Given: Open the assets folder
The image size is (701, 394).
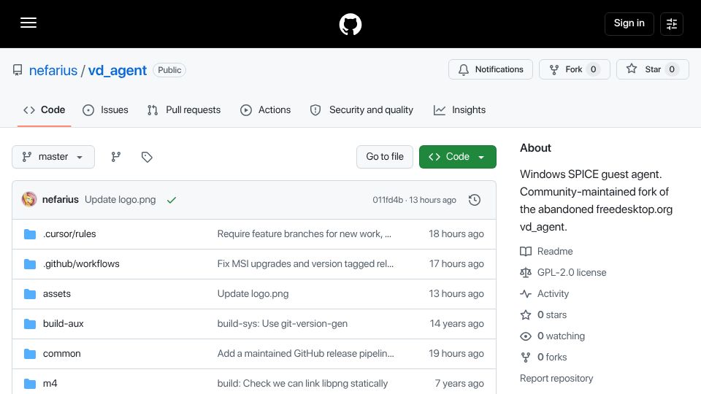Looking at the screenshot, I should [x=57, y=294].
